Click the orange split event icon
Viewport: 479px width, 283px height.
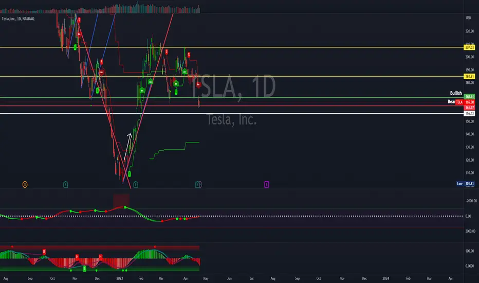coord(25,185)
